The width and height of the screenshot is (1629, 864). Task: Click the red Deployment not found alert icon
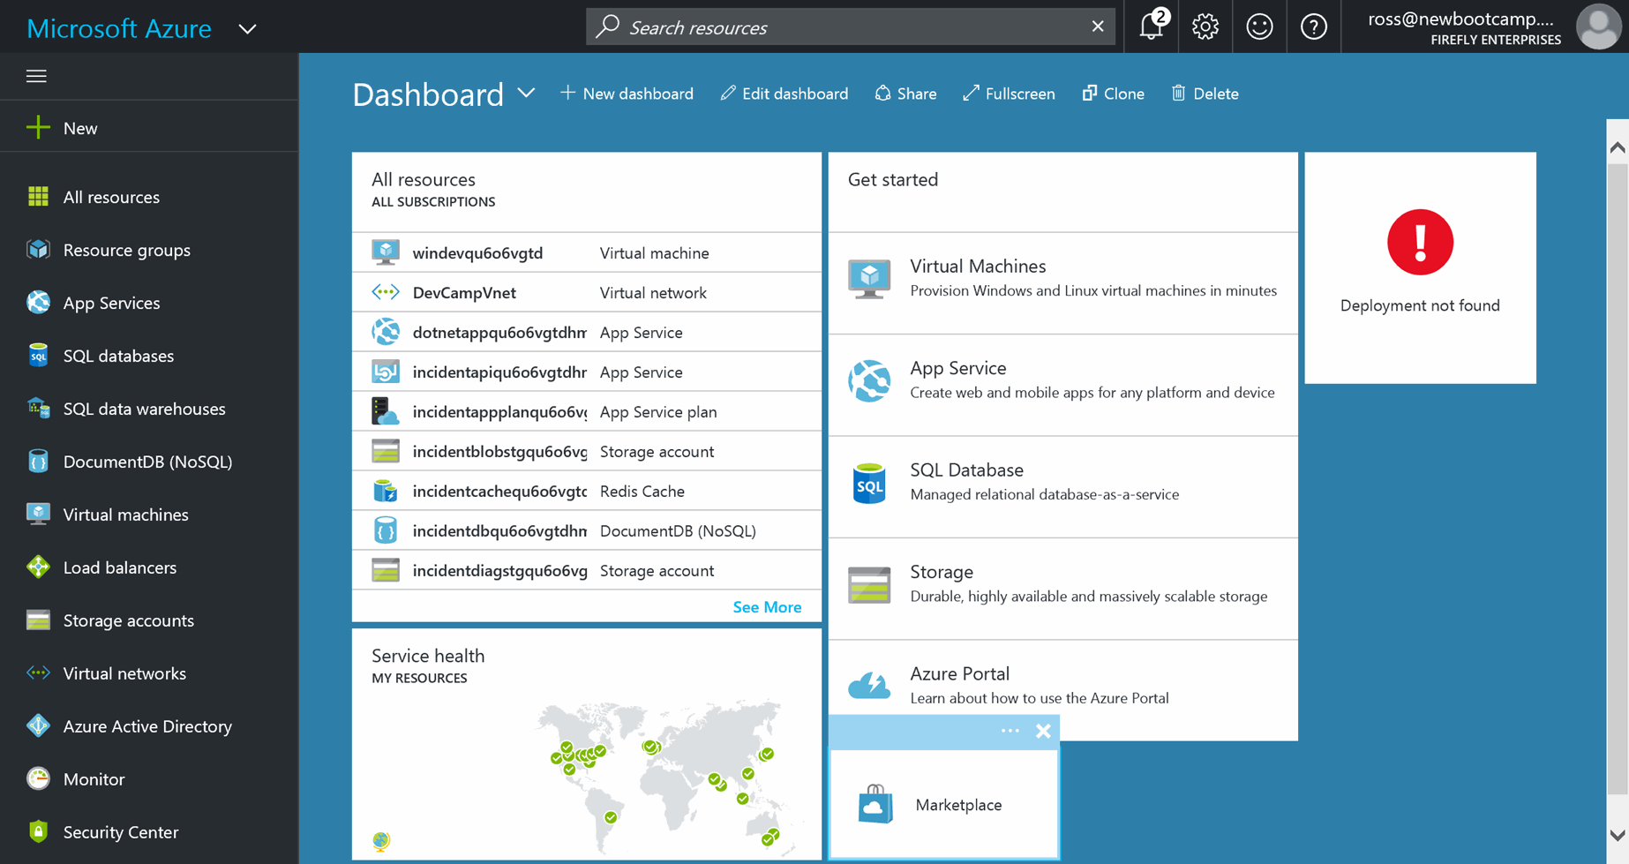click(x=1420, y=243)
